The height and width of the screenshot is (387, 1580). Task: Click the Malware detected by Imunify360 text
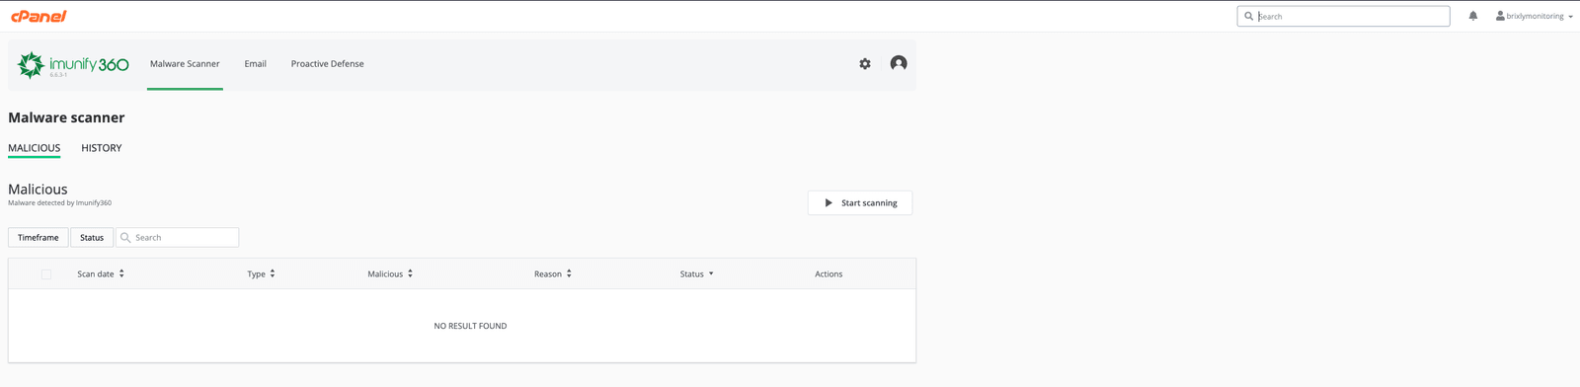[x=59, y=203]
